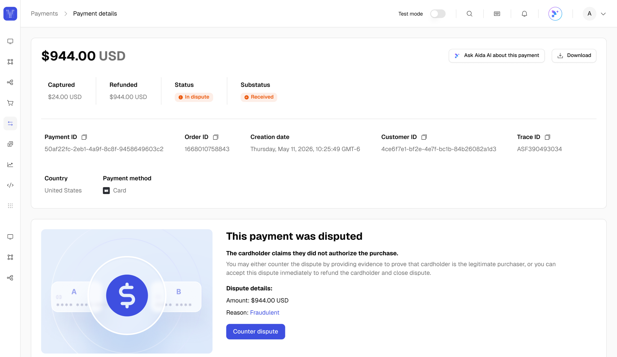Screen dimensions: 617x357
Task: Copy the Order ID
Action: [x=216, y=137]
